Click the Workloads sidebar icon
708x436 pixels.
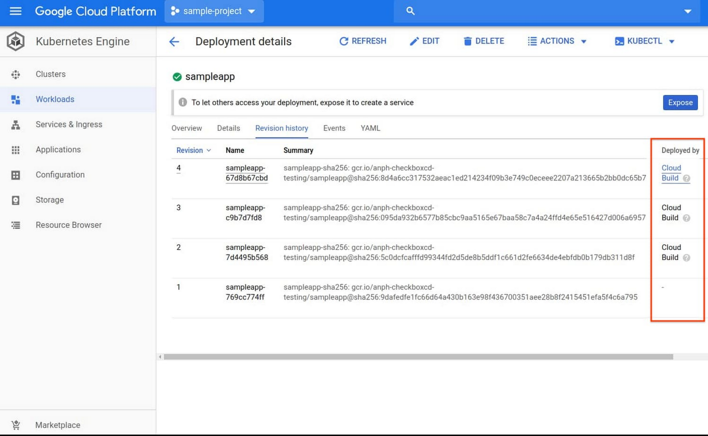(x=16, y=99)
